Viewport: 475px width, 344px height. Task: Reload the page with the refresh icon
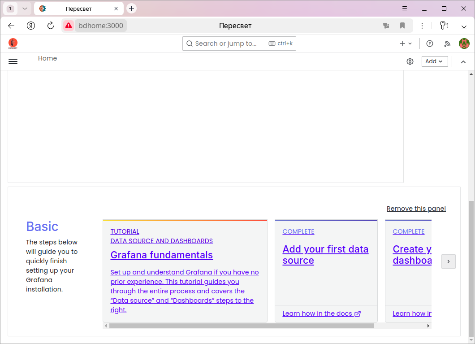tap(51, 26)
